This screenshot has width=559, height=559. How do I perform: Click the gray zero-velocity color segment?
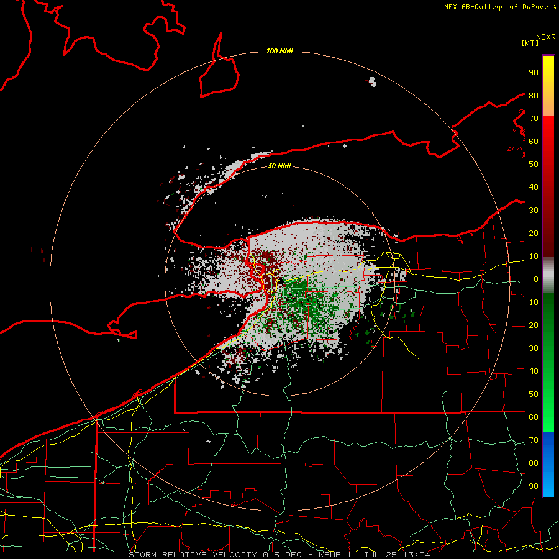click(x=548, y=275)
